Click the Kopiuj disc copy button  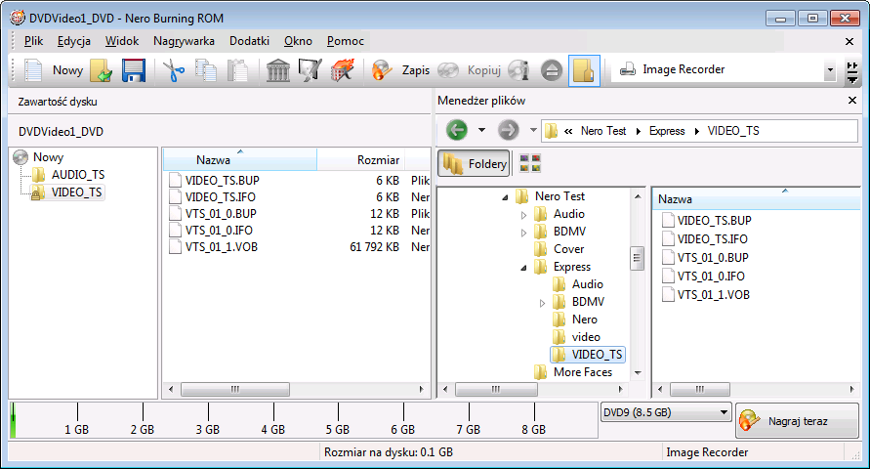(470, 70)
